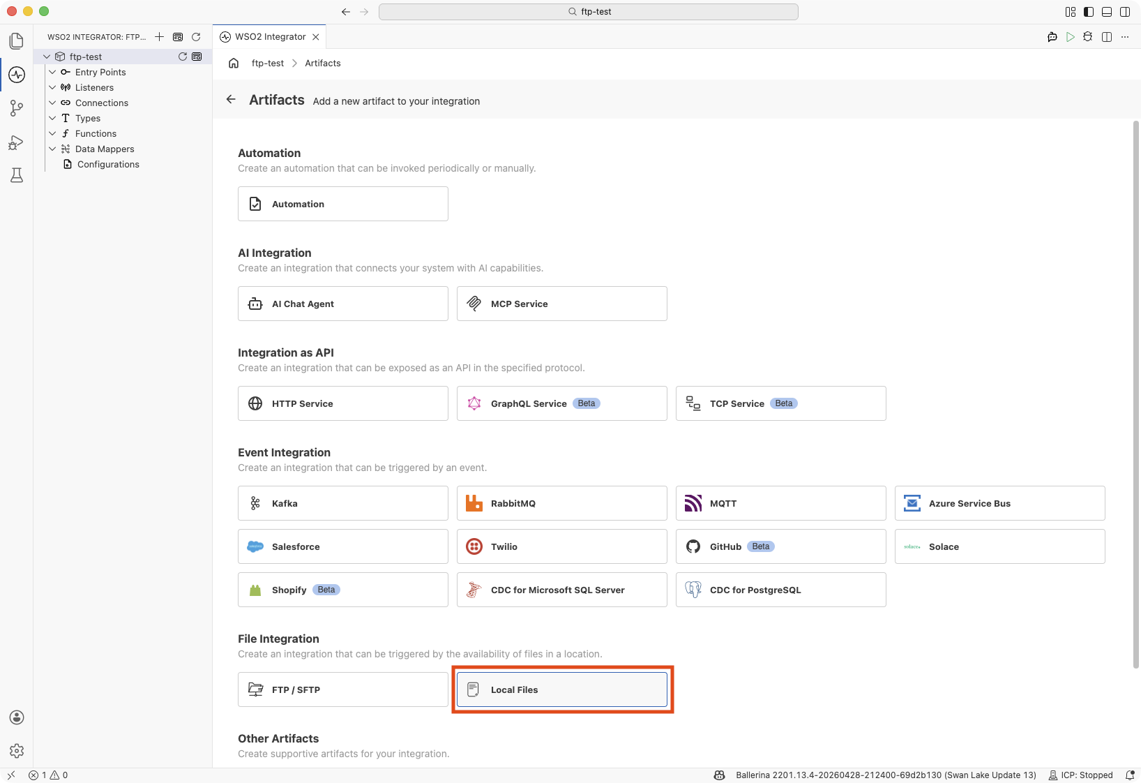The height and width of the screenshot is (783, 1141).
Task: Toggle primary sidebar from title bar
Action: pos(1089,12)
